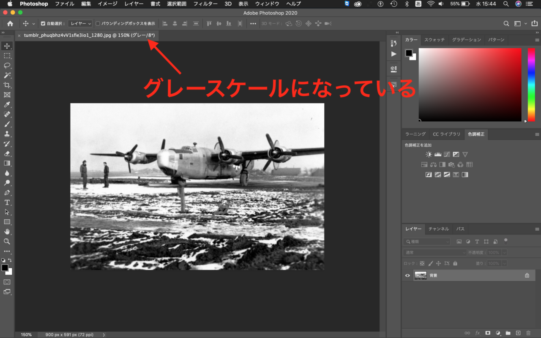541x338 pixels.
Task: Select the Brush tool
Action: coord(7,124)
